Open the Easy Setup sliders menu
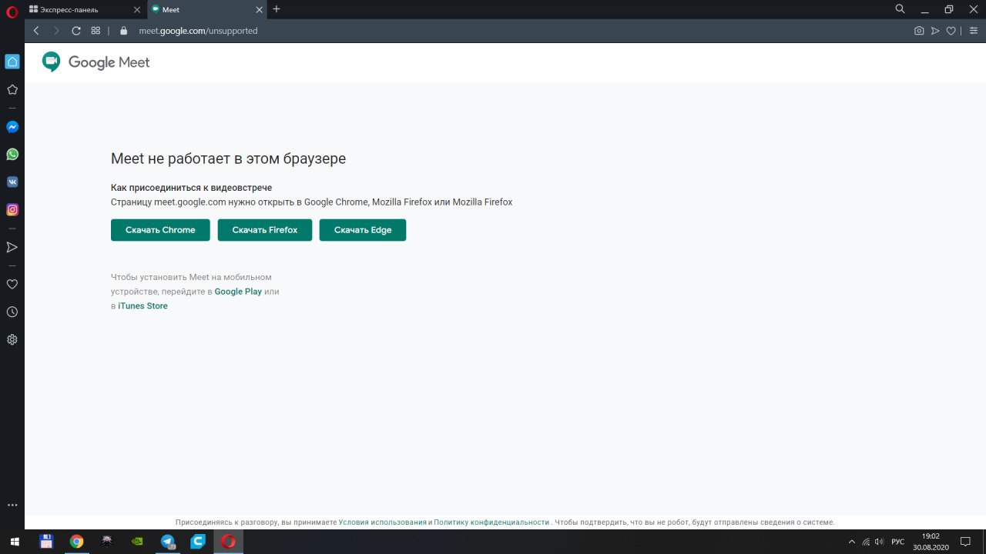This screenshot has width=986, height=554. [974, 31]
